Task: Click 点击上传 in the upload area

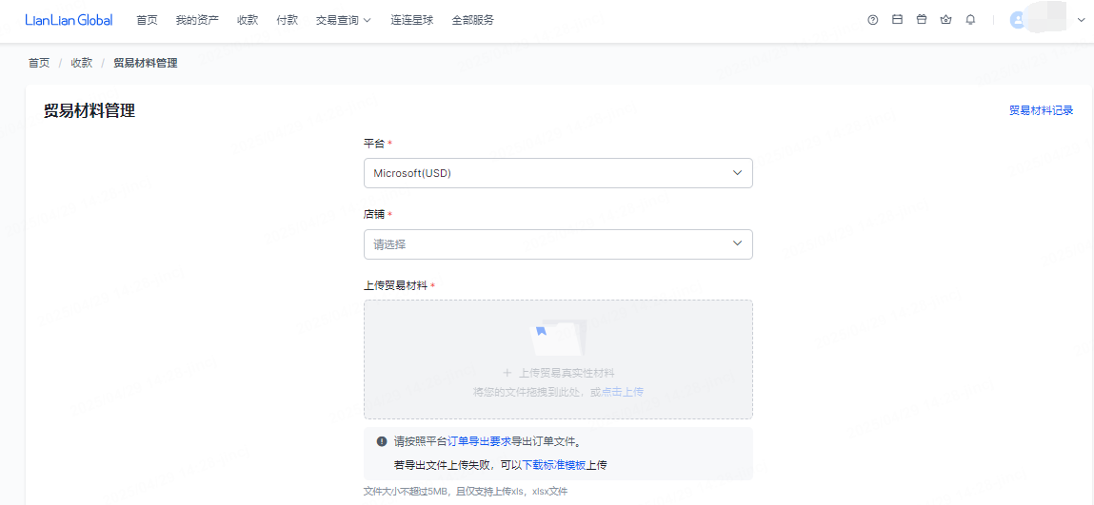Action: (623, 392)
